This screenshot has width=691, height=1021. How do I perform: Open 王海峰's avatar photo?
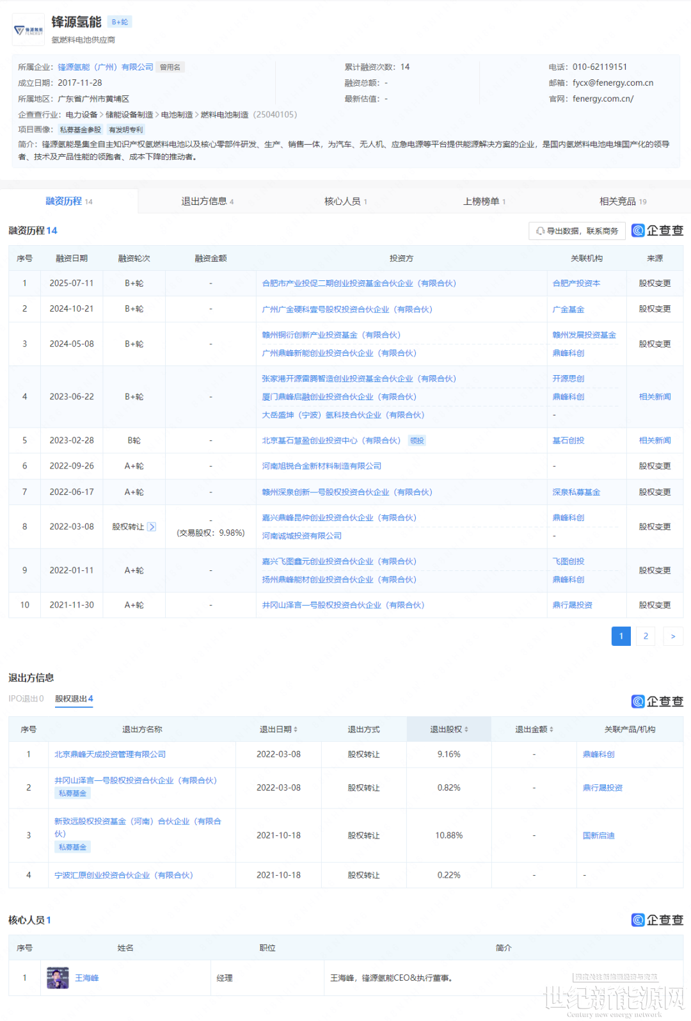click(x=58, y=978)
